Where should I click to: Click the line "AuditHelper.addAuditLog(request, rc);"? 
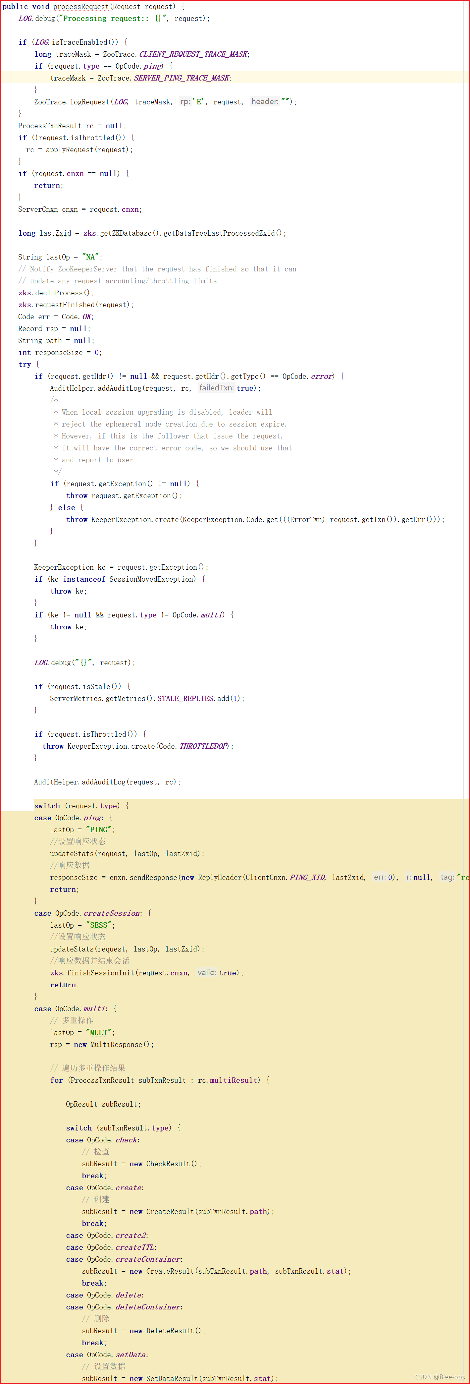coord(107,782)
